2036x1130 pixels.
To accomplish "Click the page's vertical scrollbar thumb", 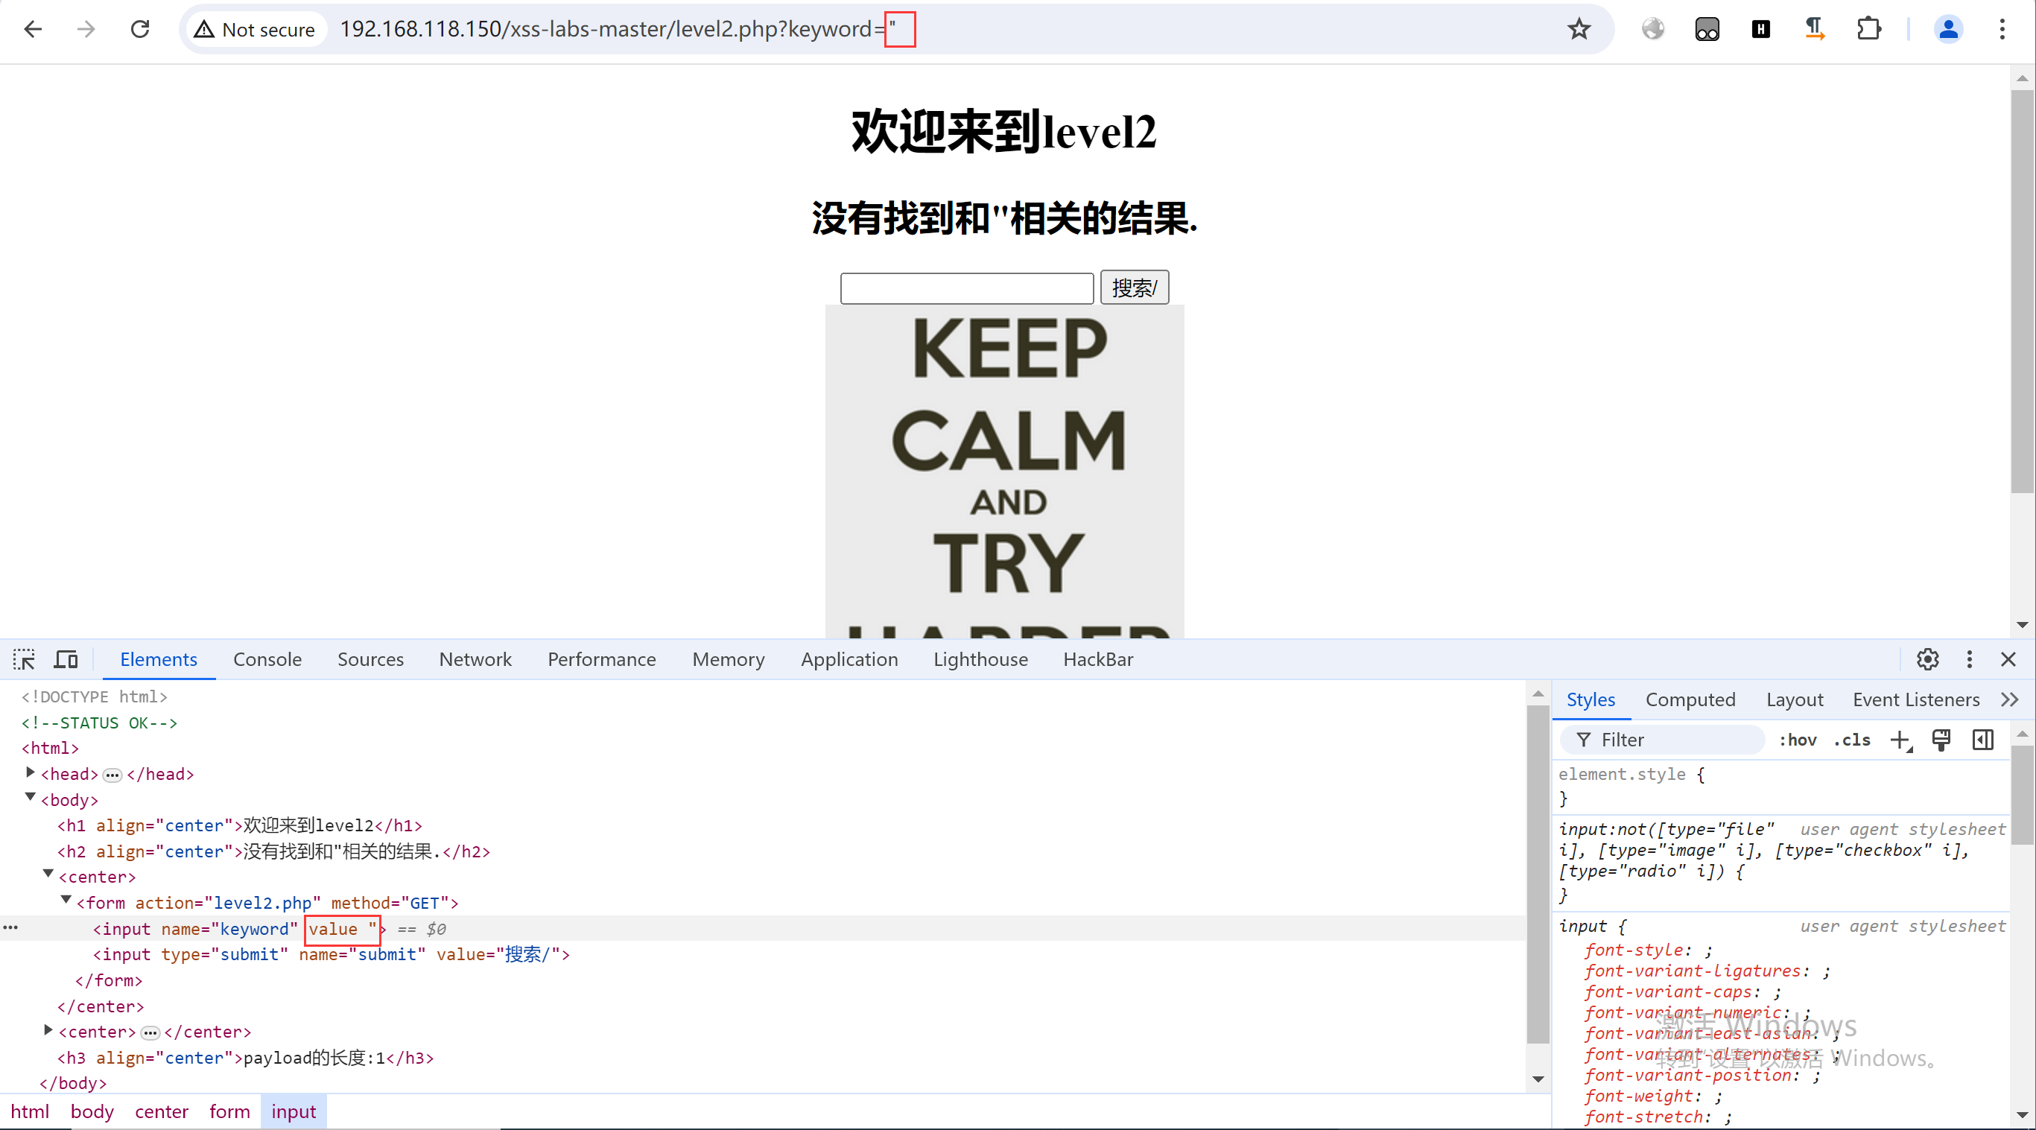I will point(2022,291).
